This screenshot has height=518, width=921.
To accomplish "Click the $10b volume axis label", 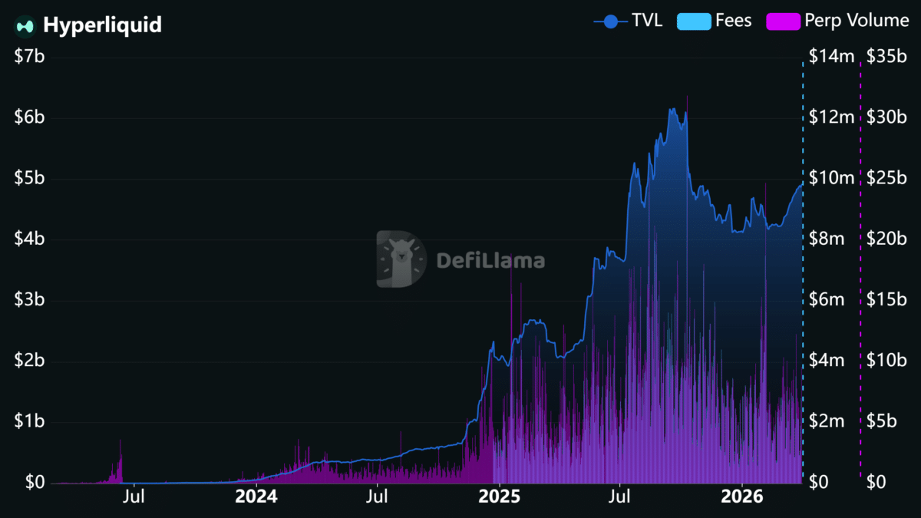I will click(886, 361).
